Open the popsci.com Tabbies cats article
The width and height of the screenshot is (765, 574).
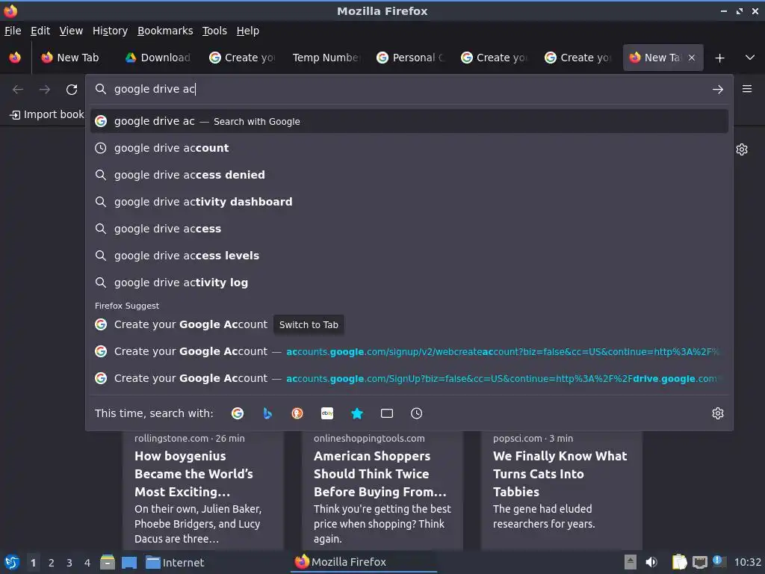(x=562, y=490)
